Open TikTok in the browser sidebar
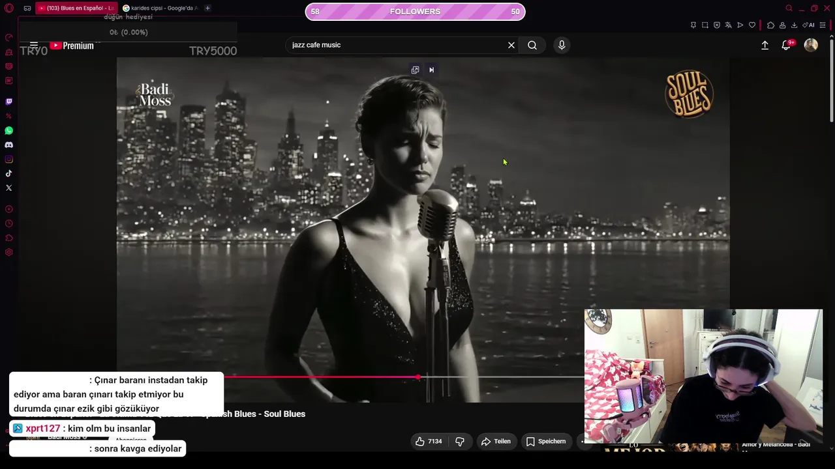 [9, 173]
